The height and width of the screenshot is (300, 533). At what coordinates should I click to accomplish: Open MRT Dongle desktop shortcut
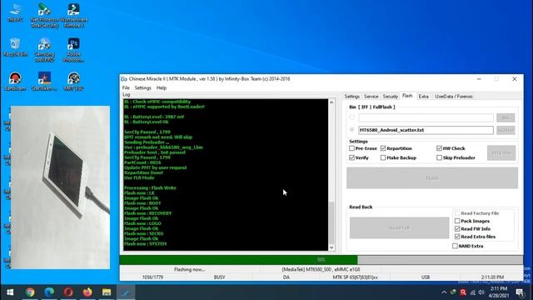point(74,82)
